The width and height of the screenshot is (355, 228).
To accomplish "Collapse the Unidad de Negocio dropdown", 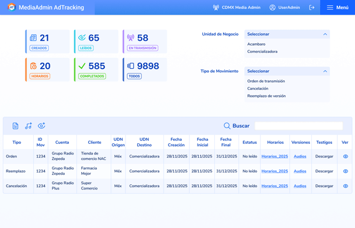I will 287,34.
